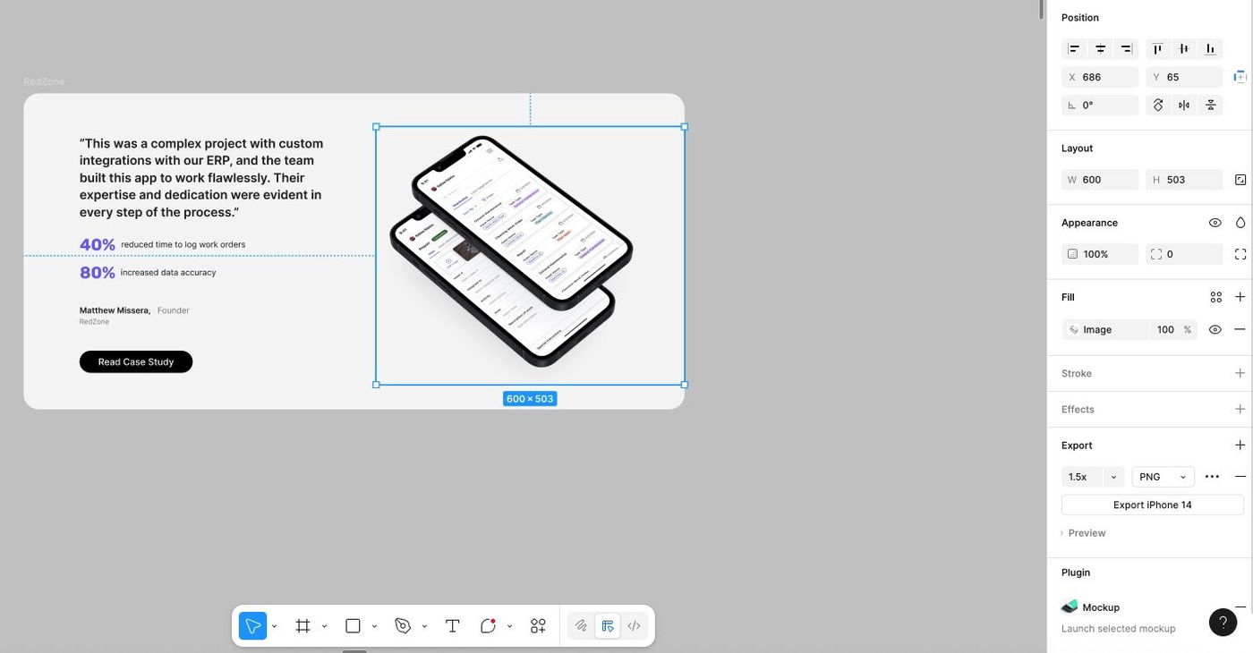The image size is (1253, 653).
Task: Launch selected mockup plugin
Action: click(1118, 629)
